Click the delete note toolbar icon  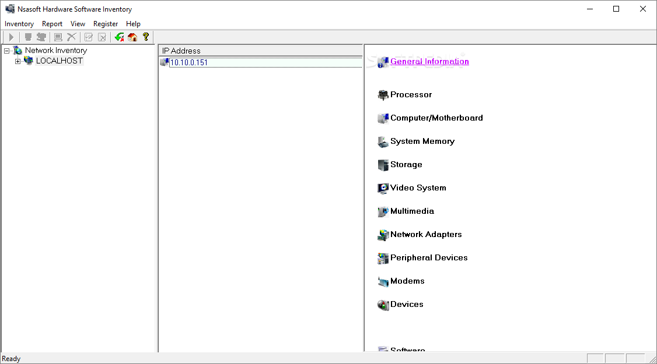click(x=102, y=37)
